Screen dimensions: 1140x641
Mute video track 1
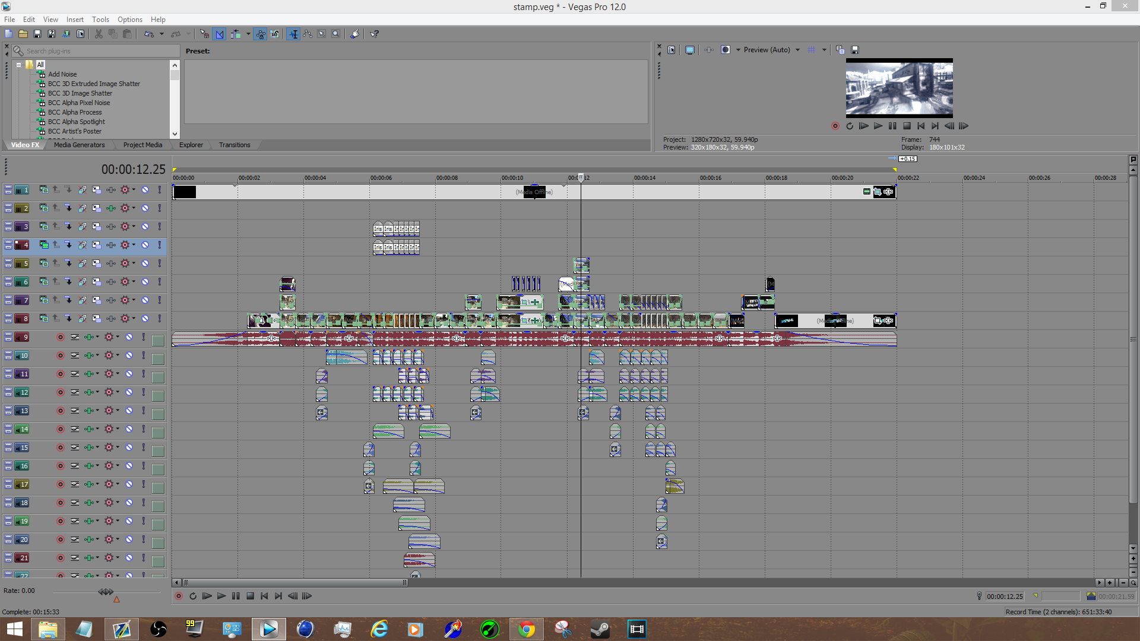click(x=145, y=190)
